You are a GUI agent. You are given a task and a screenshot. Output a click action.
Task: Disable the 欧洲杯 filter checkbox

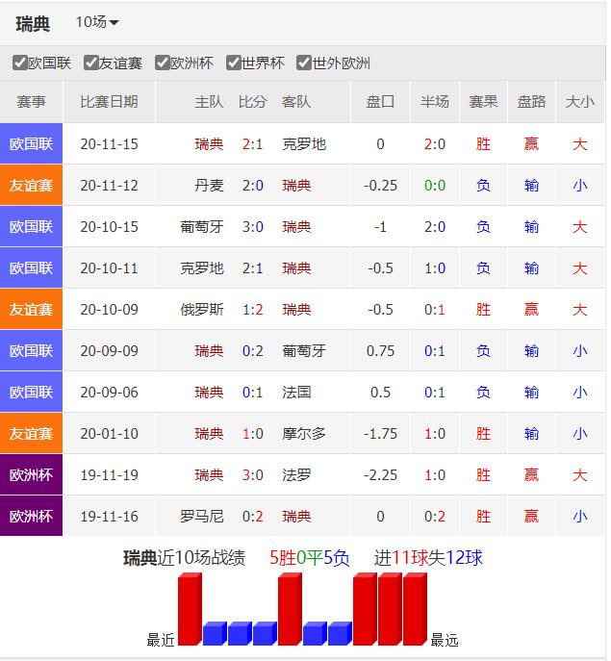163,64
